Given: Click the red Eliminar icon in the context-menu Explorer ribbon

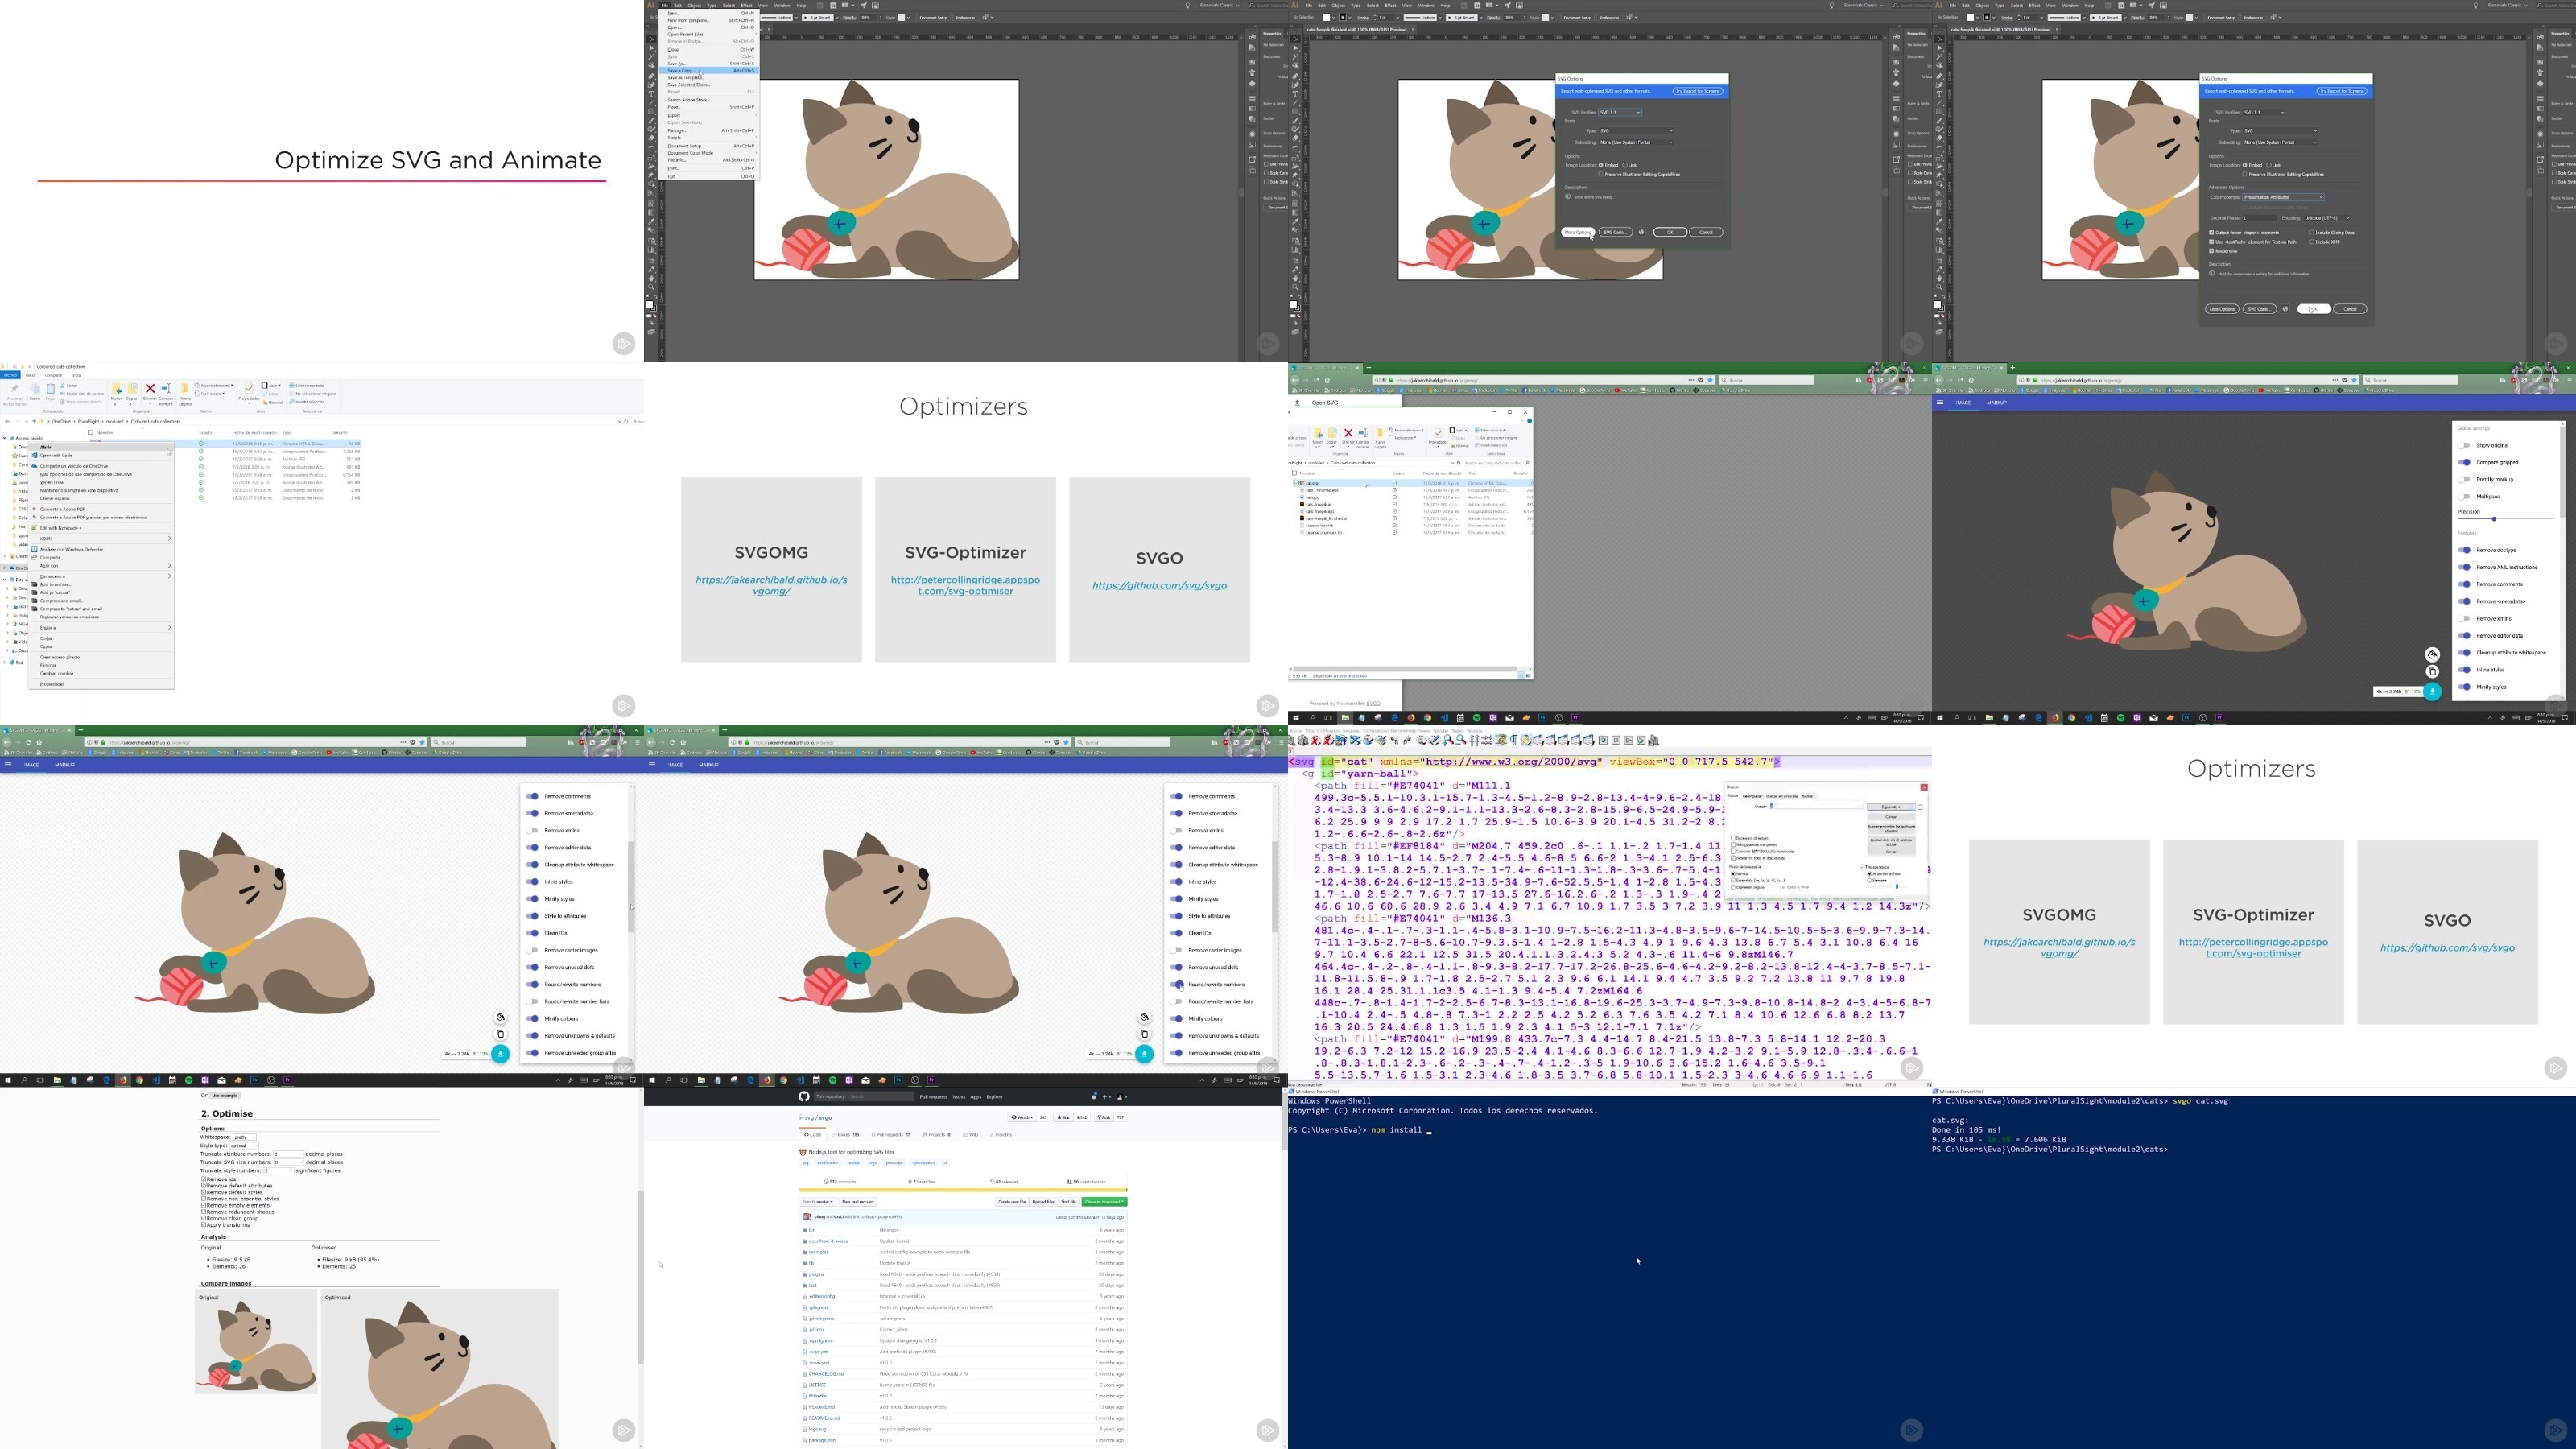Looking at the screenshot, I should coord(150,389).
